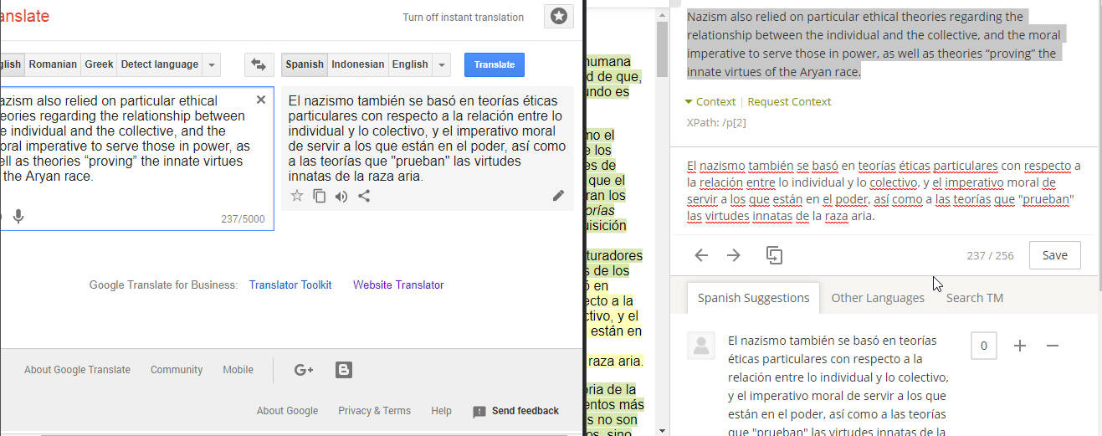This screenshot has height=436, width=1102.
Task: Select English as target language
Action: click(410, 64)
